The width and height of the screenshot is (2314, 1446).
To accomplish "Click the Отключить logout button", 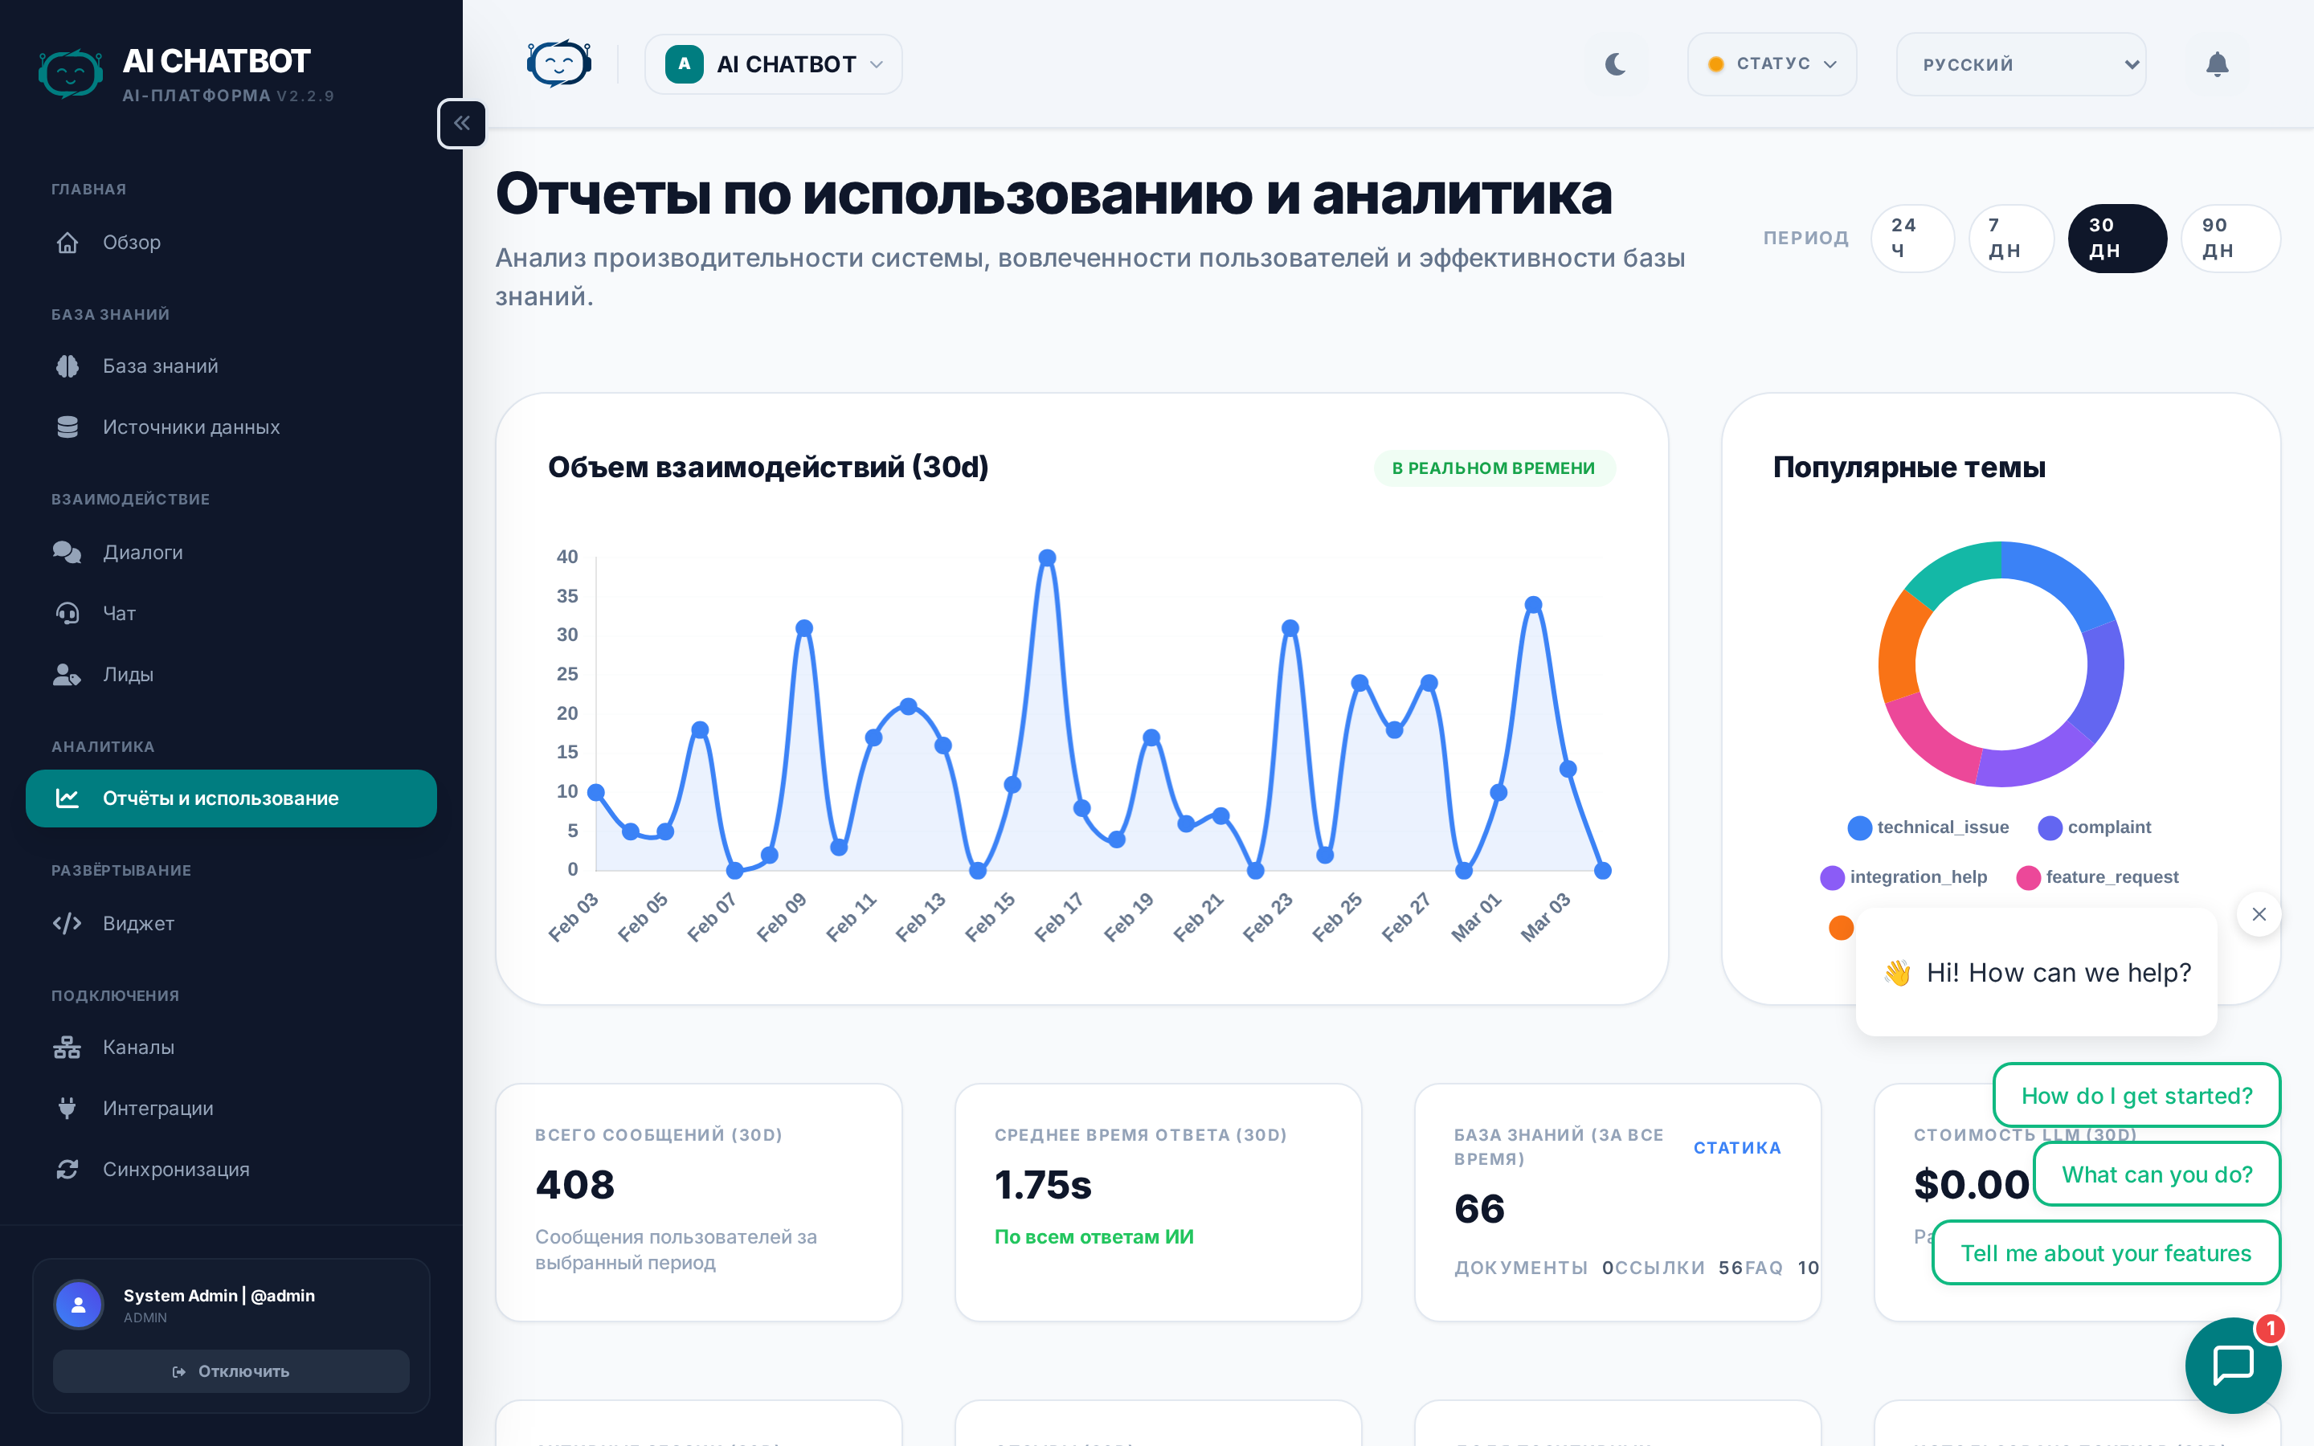I will [x=231, y=1370].
